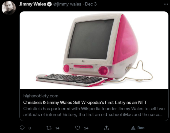
Task: Click the verified badge next to Jimmy Wales
Action: point(49,4)
